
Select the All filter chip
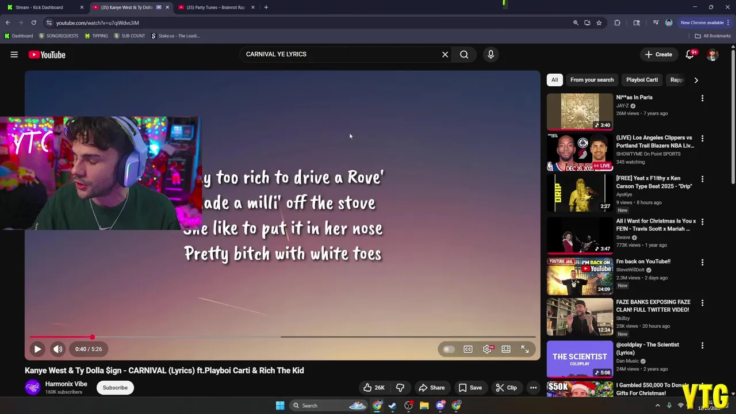555,80
